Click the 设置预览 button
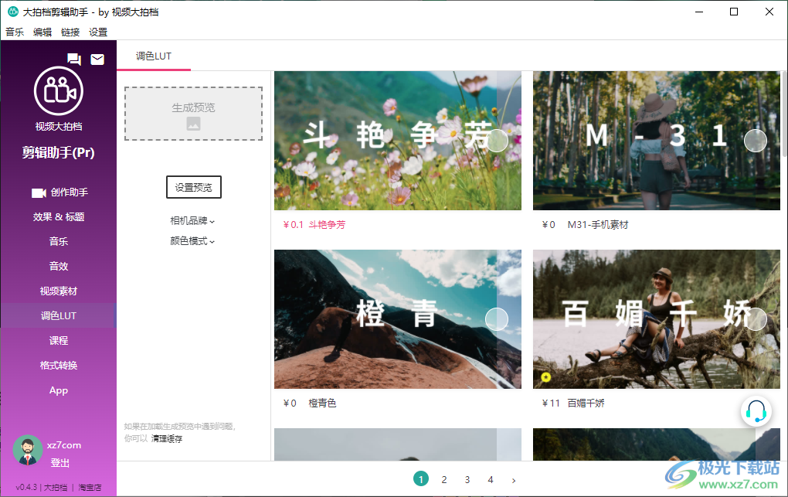 pyautogui.click(x=193, y=187)
